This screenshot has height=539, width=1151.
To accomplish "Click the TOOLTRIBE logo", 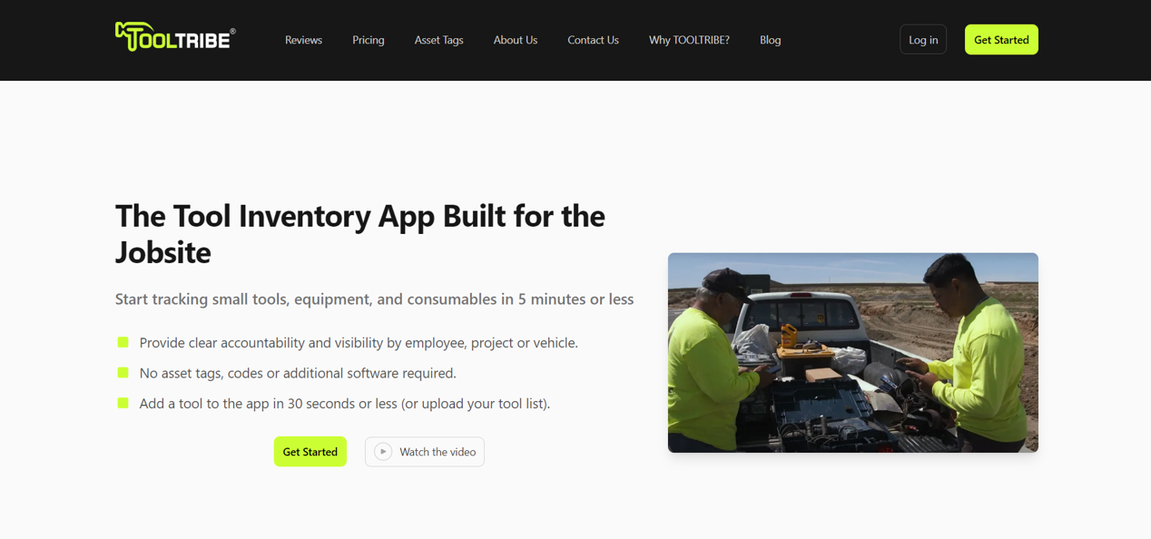I will (x=175, y=37).
